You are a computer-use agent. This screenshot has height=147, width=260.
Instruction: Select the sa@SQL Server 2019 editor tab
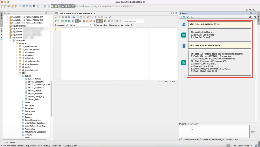point(75,13)
